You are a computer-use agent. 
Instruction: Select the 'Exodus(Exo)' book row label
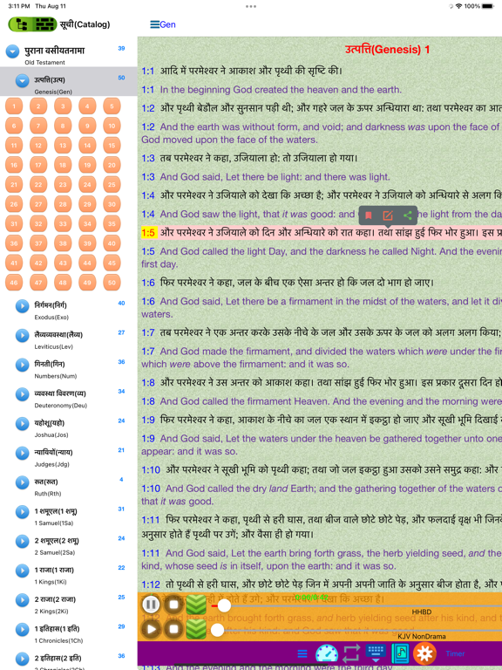tap(51, 317)
